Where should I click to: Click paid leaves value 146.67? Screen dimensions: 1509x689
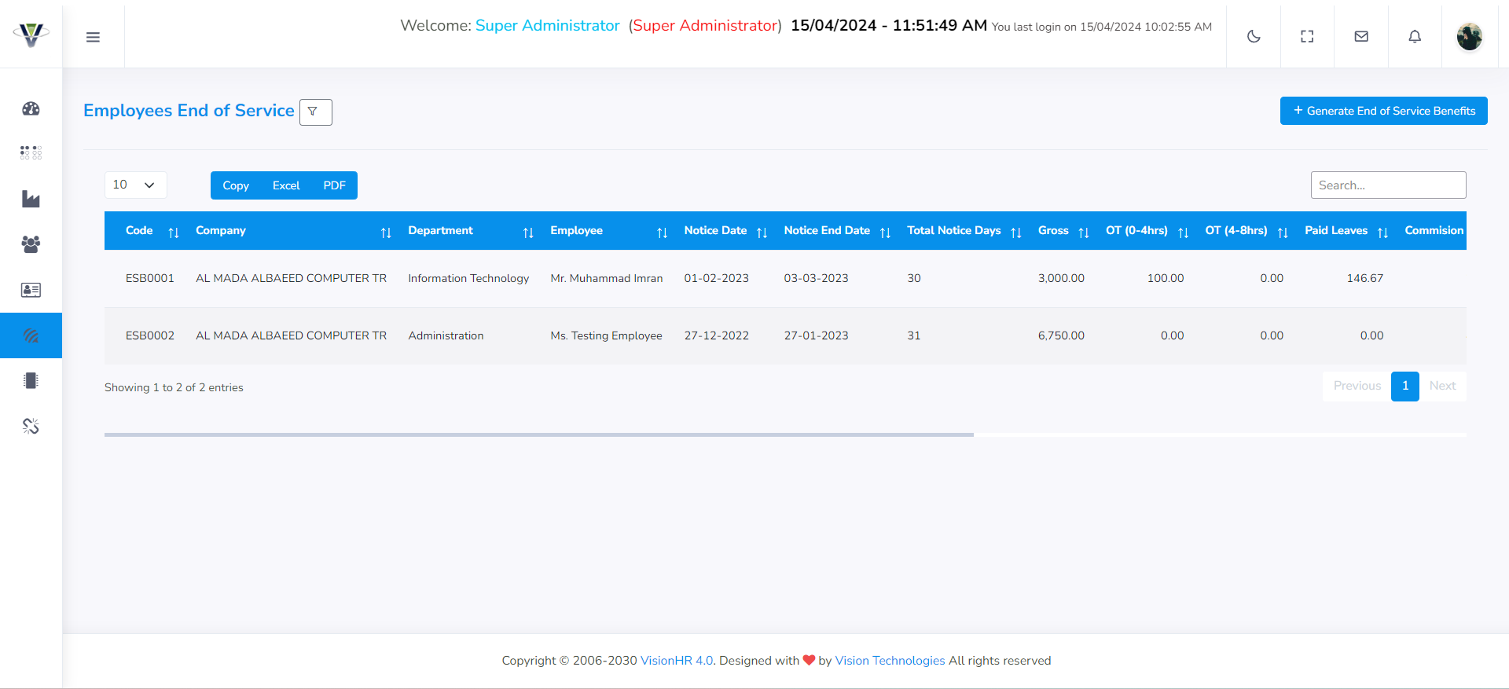(x=1365, y=278)
